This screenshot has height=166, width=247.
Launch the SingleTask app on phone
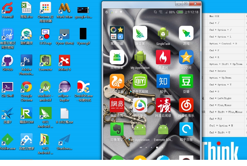[x=163, y=33]
